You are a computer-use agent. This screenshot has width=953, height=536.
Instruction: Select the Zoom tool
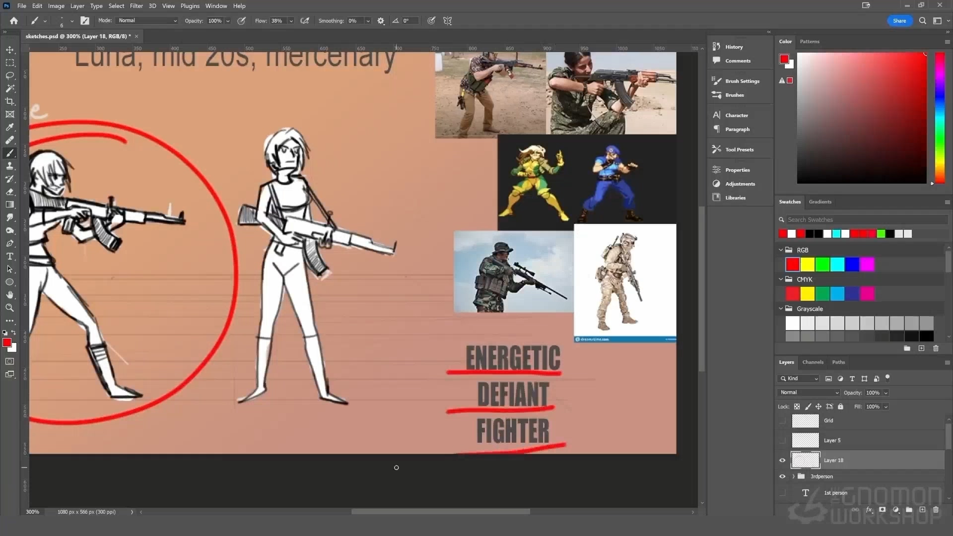(x=9, y=308)
